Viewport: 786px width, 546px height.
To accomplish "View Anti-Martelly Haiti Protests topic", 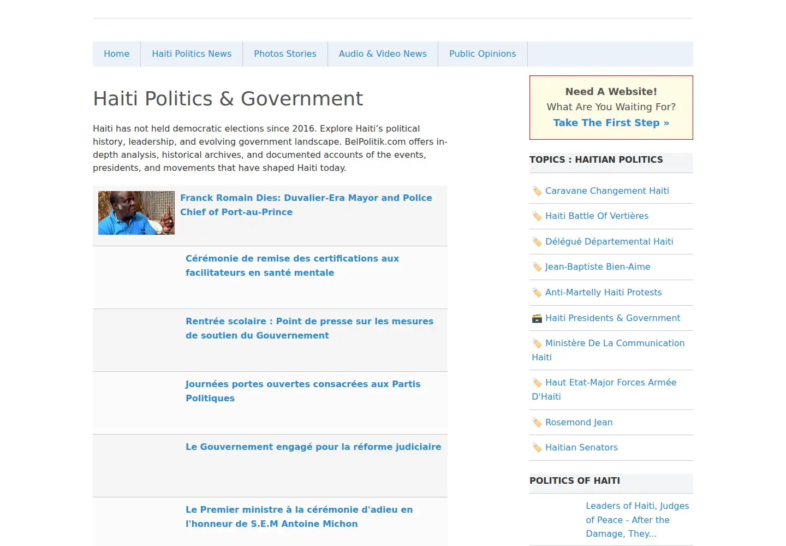I will 603,292.
